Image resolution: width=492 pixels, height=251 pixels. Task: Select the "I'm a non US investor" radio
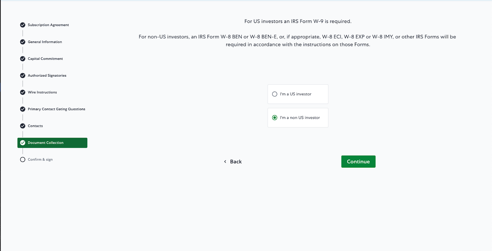[275, 118]
